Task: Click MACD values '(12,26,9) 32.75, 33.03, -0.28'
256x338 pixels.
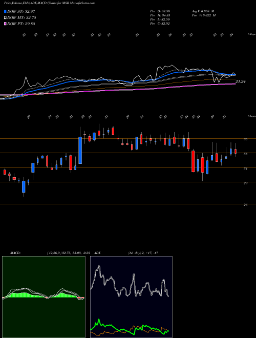Action: pos(69,253)
